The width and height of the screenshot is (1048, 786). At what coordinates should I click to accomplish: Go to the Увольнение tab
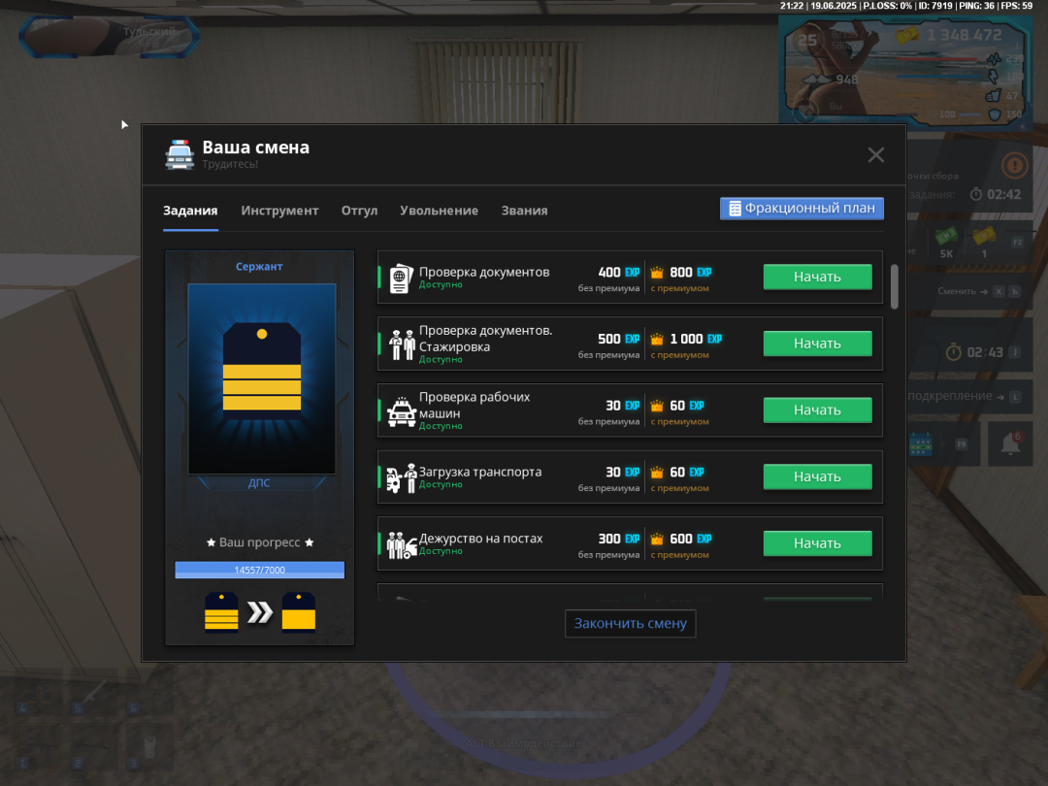[x=439, y=211]
